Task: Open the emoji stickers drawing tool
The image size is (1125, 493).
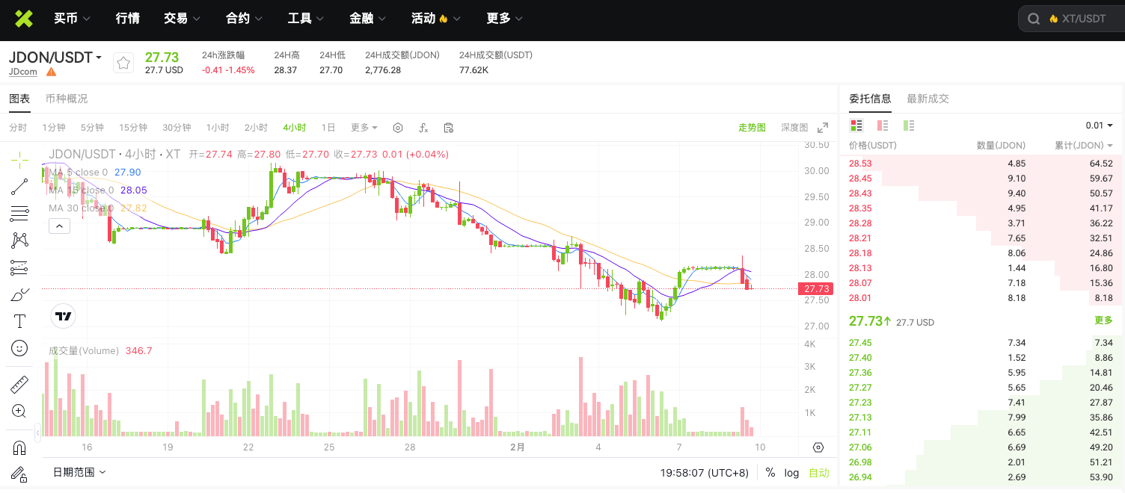Action: pos(19,348)
